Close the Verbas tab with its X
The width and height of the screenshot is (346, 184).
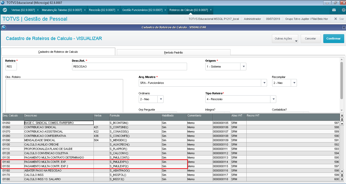pos(38,10)
